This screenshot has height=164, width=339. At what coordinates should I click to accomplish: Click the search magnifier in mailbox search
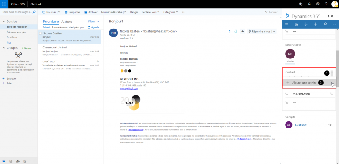click(x=34, y=12)
